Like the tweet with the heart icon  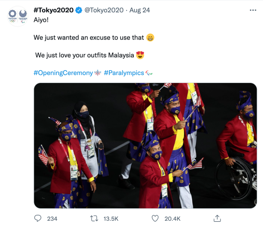156,218
